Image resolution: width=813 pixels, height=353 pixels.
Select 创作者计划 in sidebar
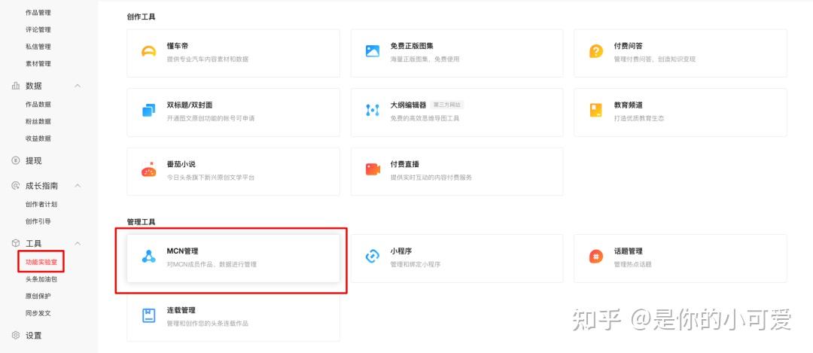[41, 204]
